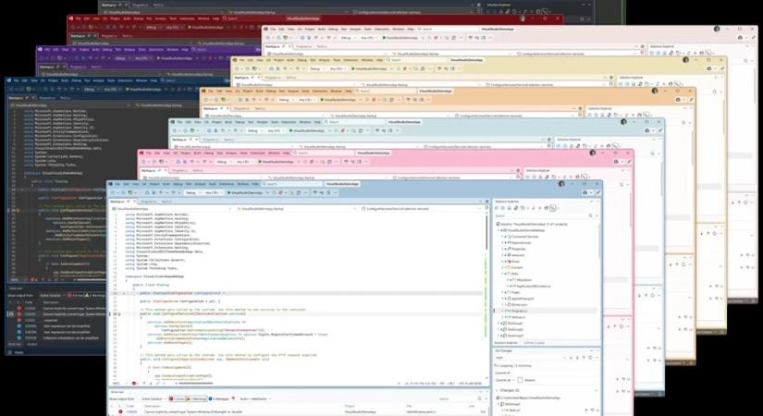Click the filter icon beside Messages in Error List

point(233,398)
